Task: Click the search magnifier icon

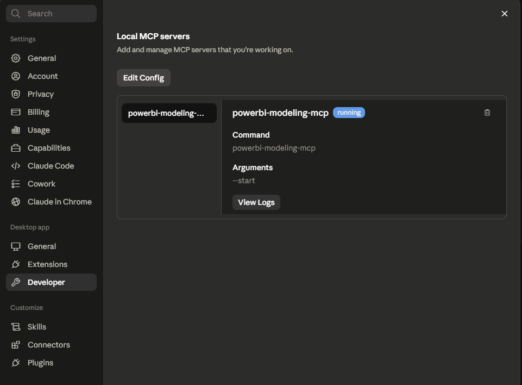Action: coord(16,14)
